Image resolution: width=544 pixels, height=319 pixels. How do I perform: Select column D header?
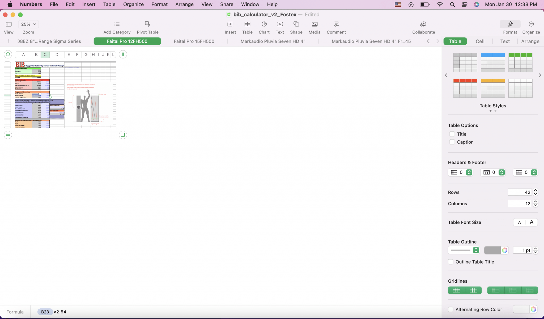click(57, 54)
